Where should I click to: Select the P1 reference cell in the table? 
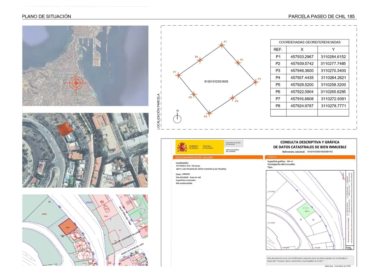(x=278, y=57)
